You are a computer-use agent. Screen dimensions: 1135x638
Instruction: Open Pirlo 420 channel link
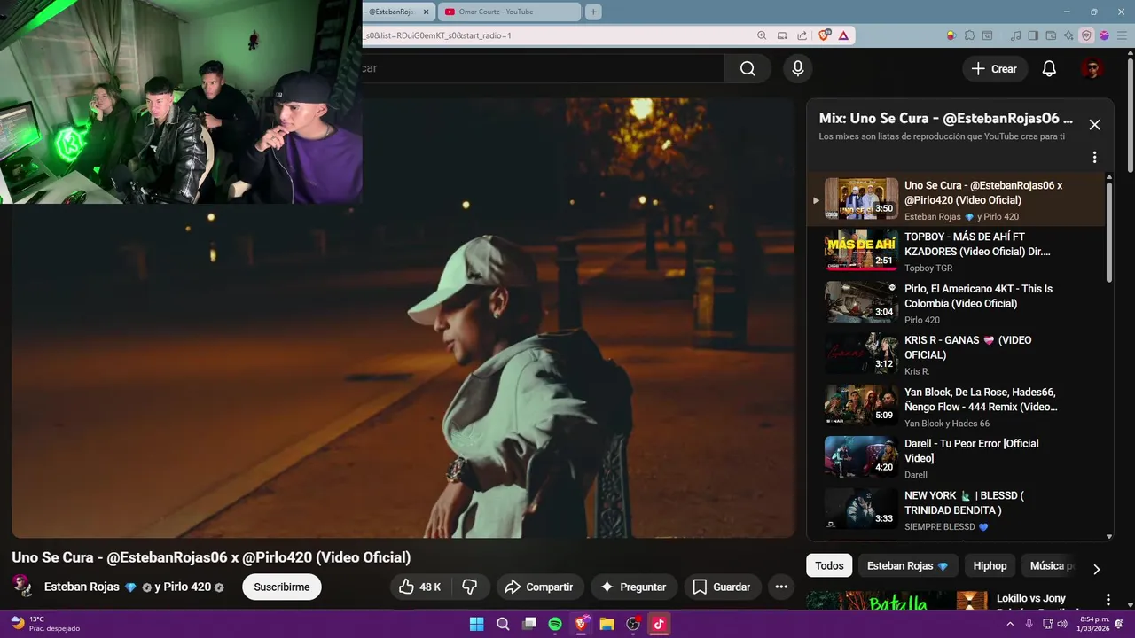(x=187, y=587)
